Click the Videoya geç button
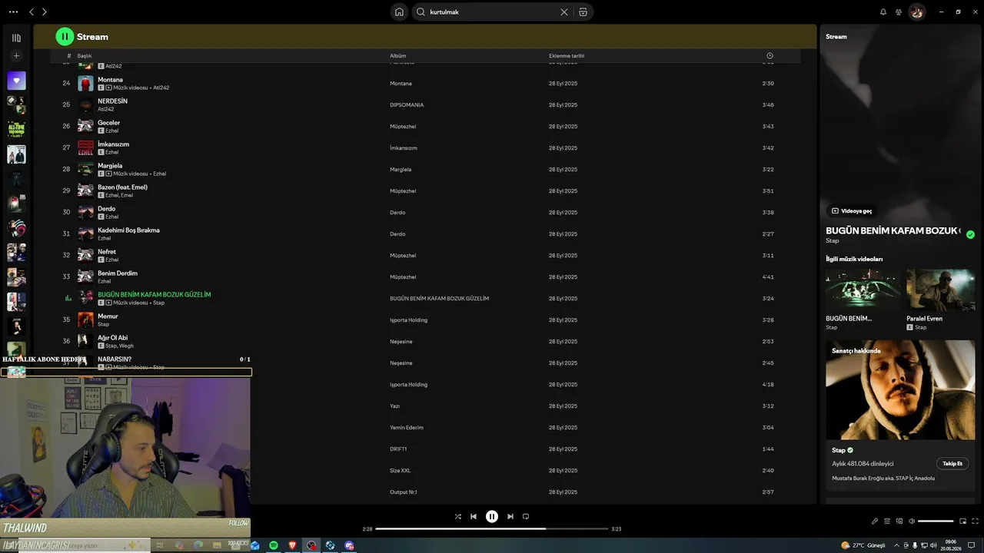This screenshot has width=984, height=553. 852,211
